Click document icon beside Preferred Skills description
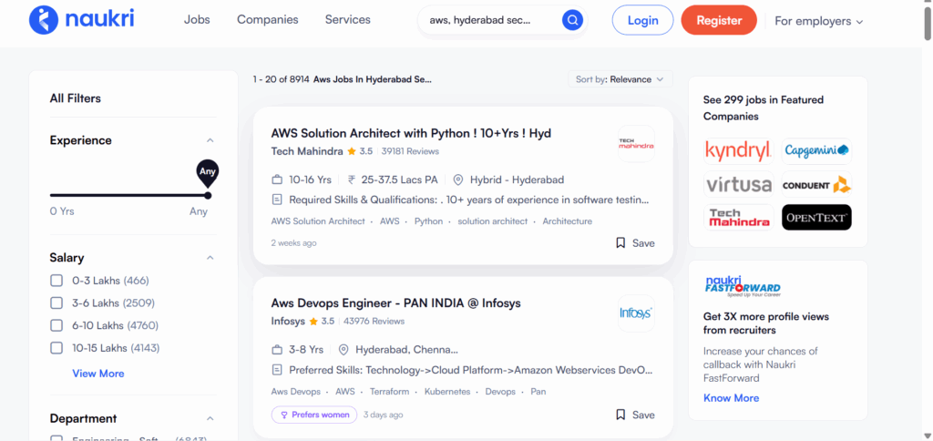Image resolution: width=933 pixels, height=441 pixels. [x=277, y=370]
